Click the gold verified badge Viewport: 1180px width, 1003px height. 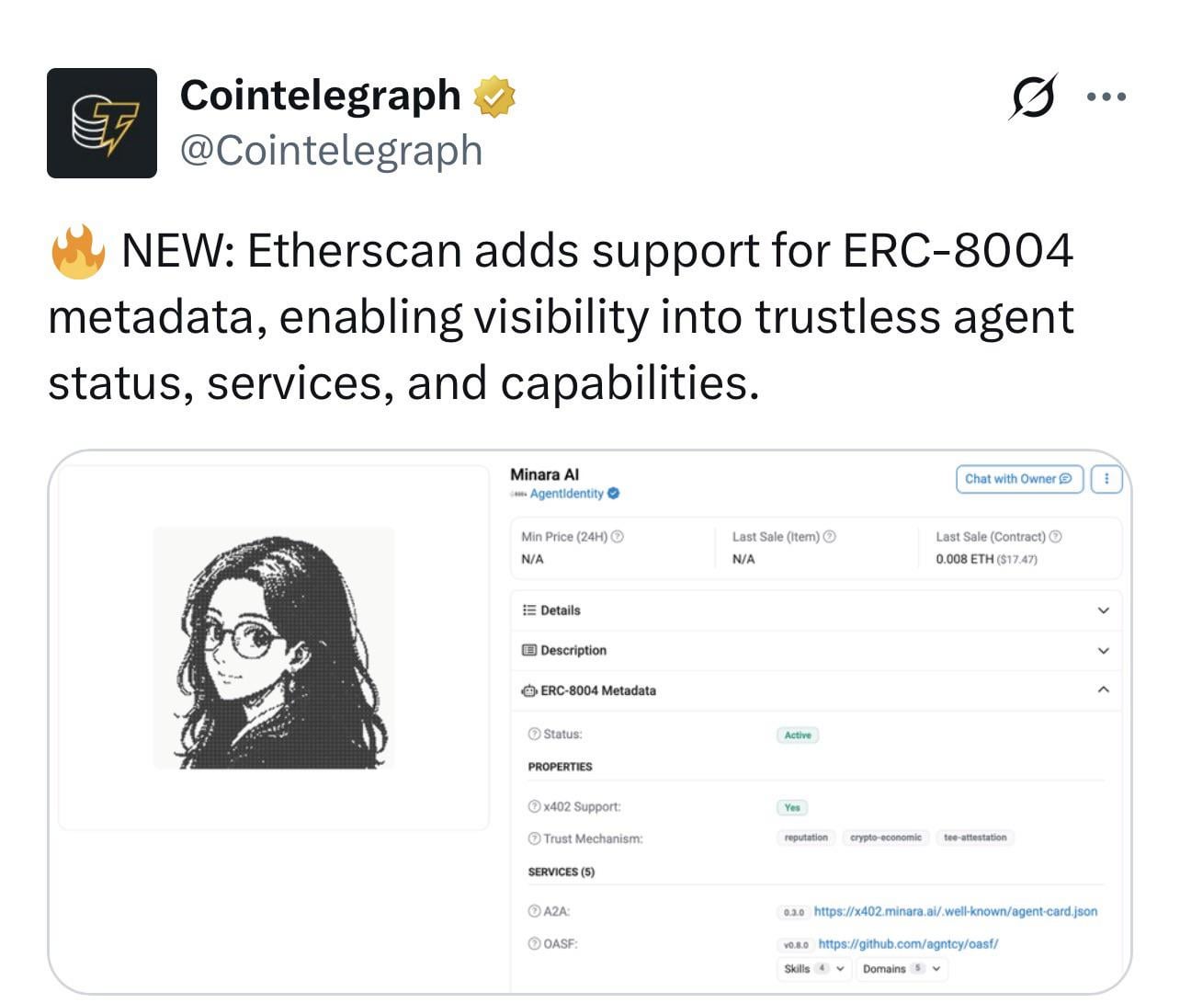494,97
